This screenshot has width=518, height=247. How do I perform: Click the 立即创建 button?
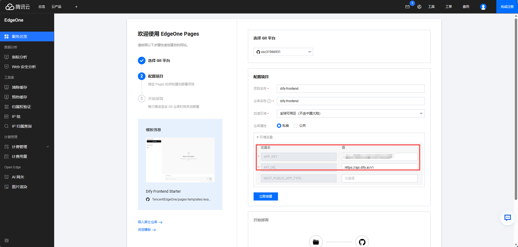click(266, 196)
